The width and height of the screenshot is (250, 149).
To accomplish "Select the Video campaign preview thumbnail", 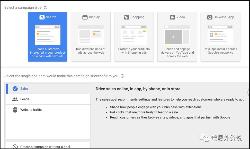I will pyautogui.click(x=177, y=35).
